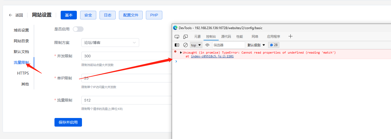The height and width of the screenshot is (139, 391).
Task: Click the 限制每个请求的流量上(单位:KB) hint
Action: (x=102, y=109)
